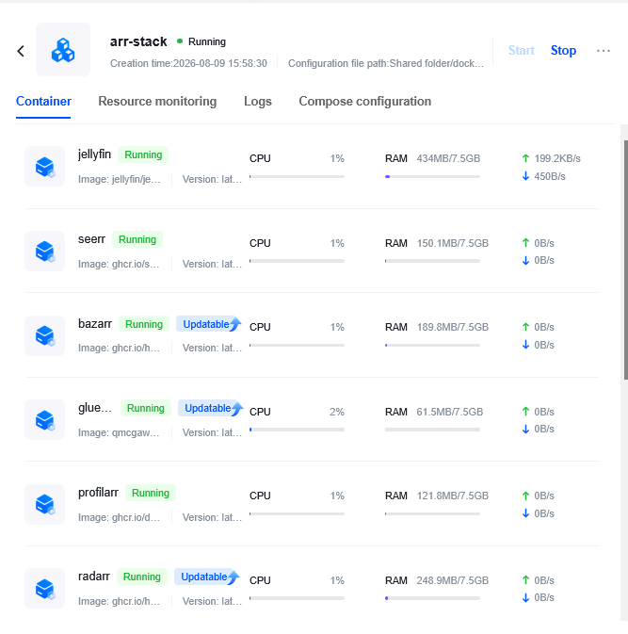Open the Compose configuration tab

tap(365, 101)
